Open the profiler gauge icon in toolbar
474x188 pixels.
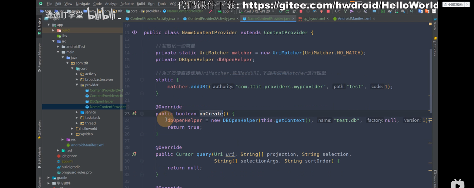click(x=314, y=11)
